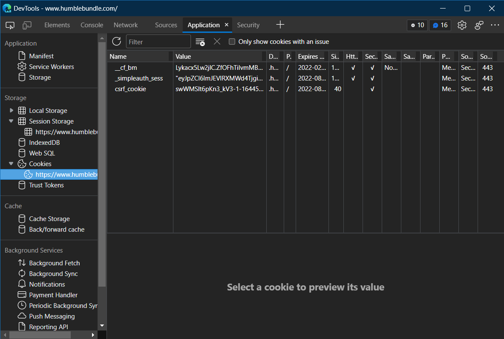Open the Elements tab

coord(57,25)
